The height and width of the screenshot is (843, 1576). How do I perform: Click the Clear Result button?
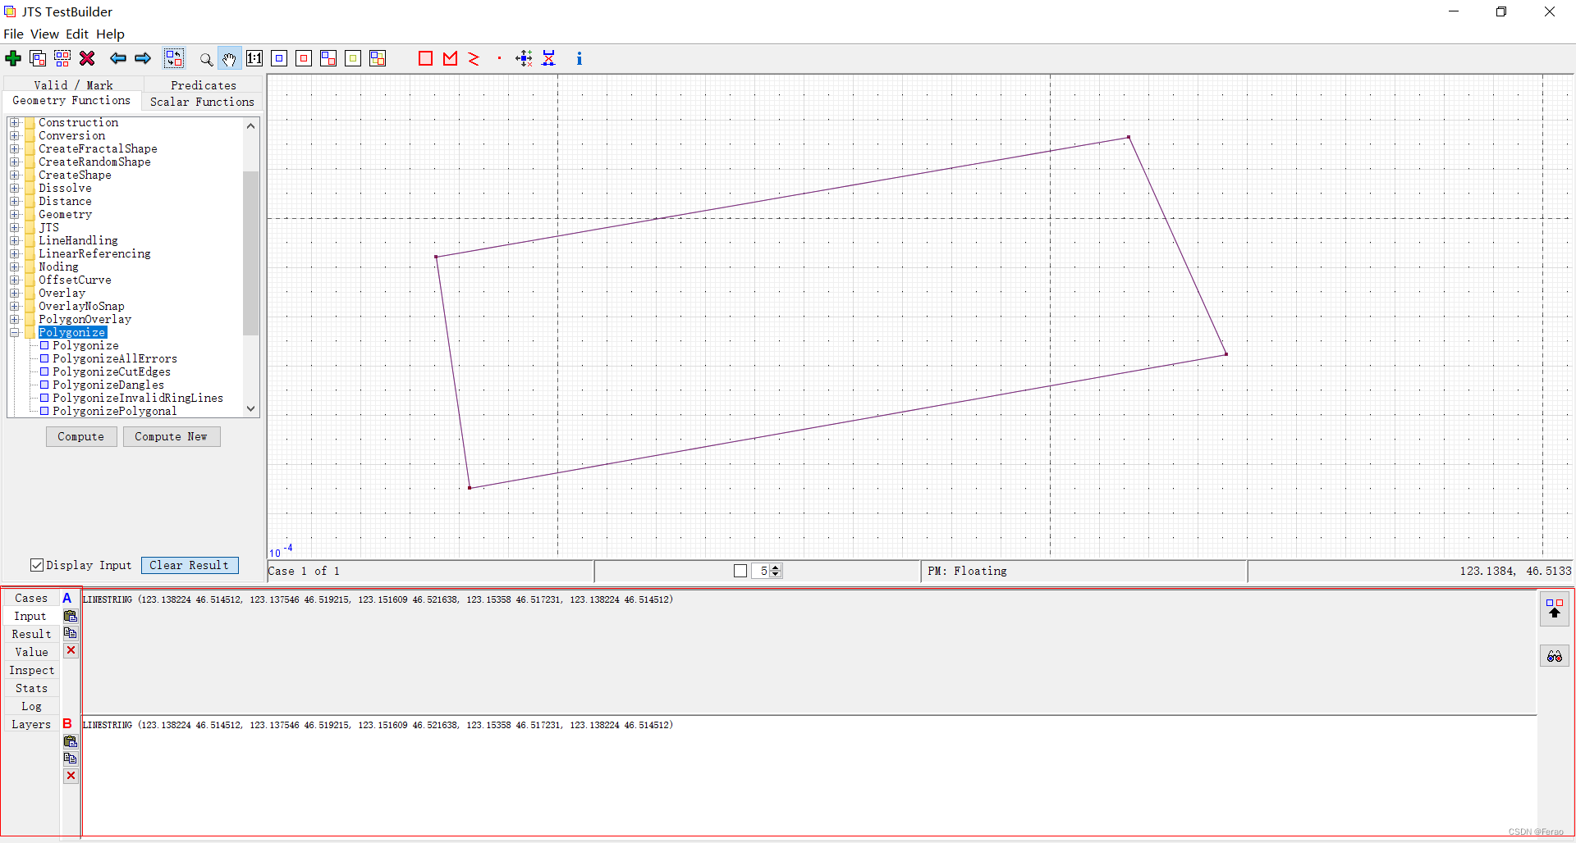pos(190,565)
